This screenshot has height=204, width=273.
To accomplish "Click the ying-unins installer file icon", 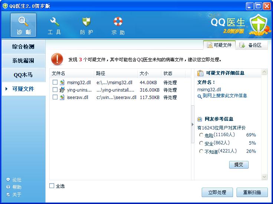I will pos(62,90).
